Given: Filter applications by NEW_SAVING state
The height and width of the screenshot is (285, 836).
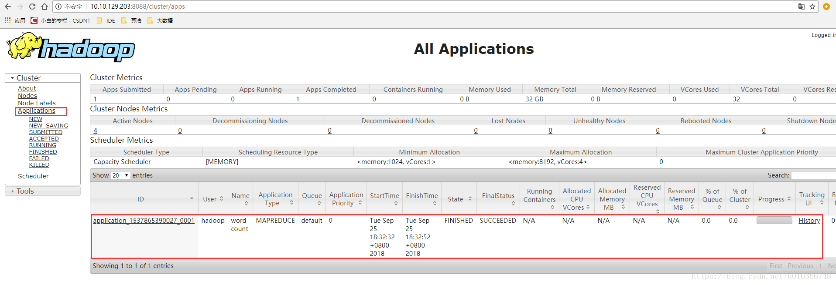Looking at the screenshot, I should coord(48,125).
